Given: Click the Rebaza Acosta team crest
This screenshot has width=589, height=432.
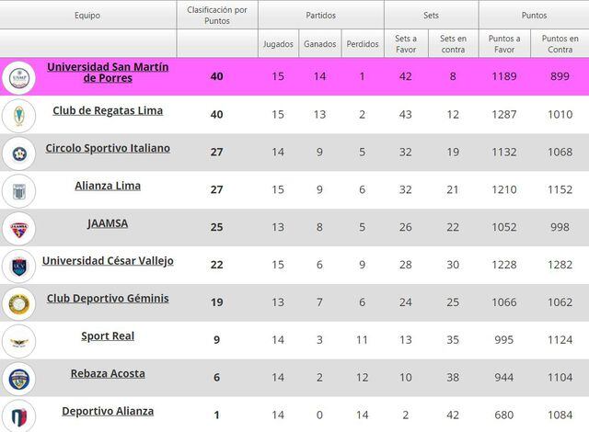Looking at the screenshot, I should (18, 379).
